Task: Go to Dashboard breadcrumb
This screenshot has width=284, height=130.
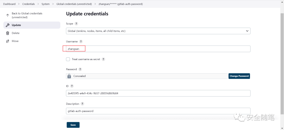Action: click(9, 4)
